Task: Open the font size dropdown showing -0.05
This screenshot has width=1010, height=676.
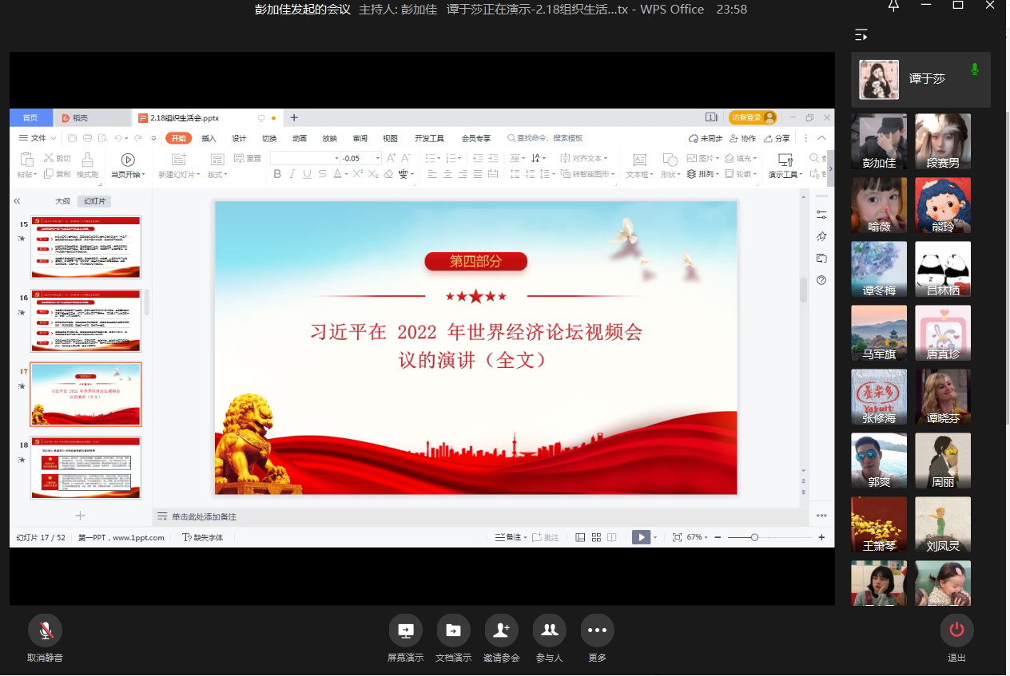Action: 378,158
